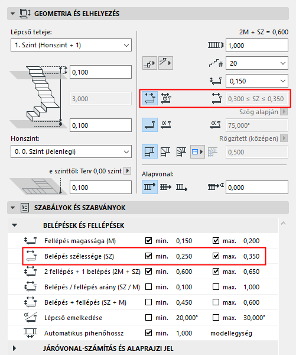The image size is (296, 355).
Task: Click the stair 3D preview illustration
Action: [38, 98]
